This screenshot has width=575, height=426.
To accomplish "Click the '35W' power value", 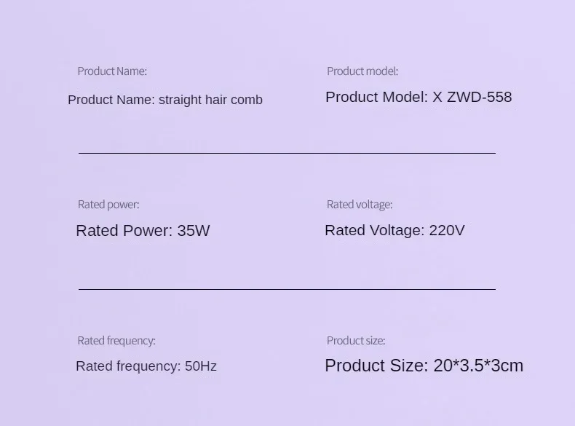I will pyautogui.click(x=194, y=231).
